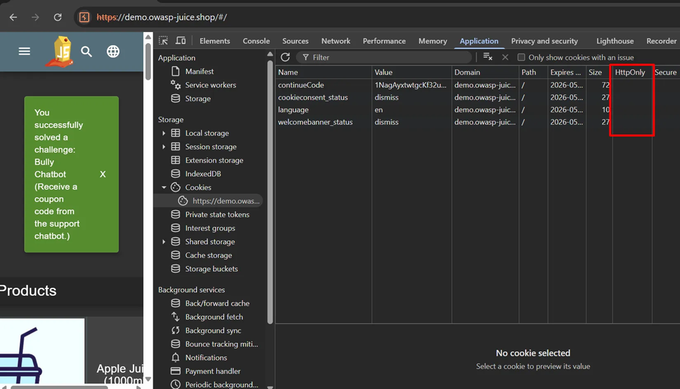Viewport: 680px width, 389px height.
Task: Open the site security info icon
Action: (x=84, y=17)
